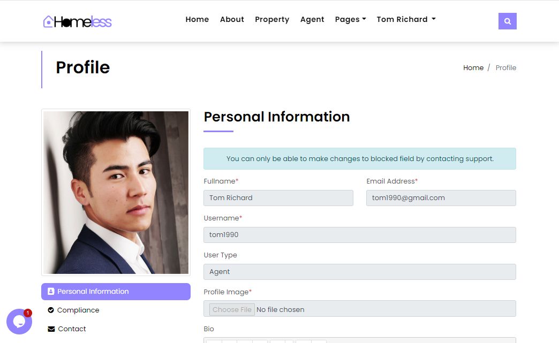Click the Compliance check-circle icon

pos(51,310)
